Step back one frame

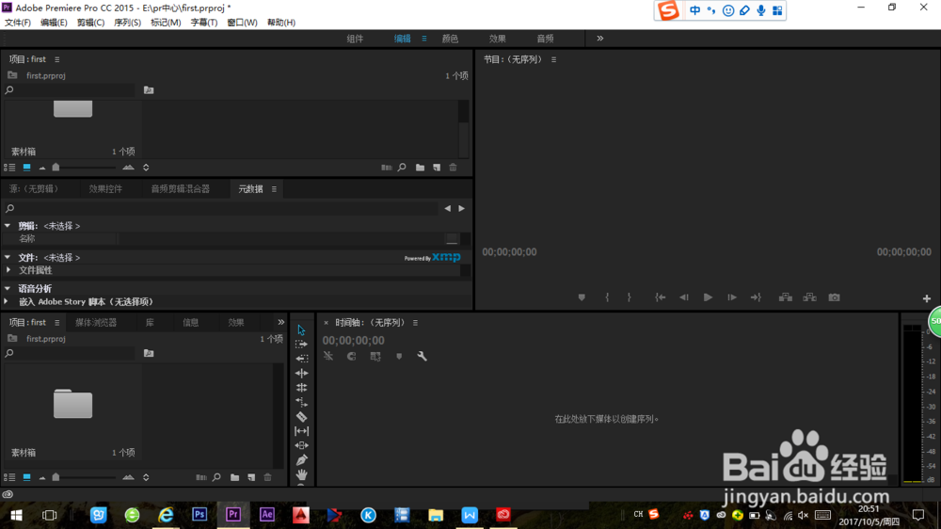coord(684,297)
